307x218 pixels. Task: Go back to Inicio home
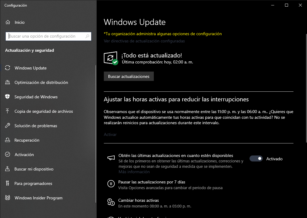click(48, 22)
